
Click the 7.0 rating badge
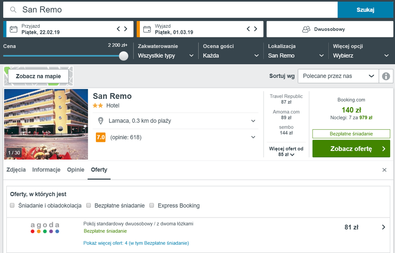[100, 137]
